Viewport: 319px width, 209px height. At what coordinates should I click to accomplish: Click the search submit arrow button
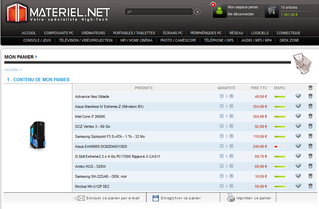pos(197,12)
